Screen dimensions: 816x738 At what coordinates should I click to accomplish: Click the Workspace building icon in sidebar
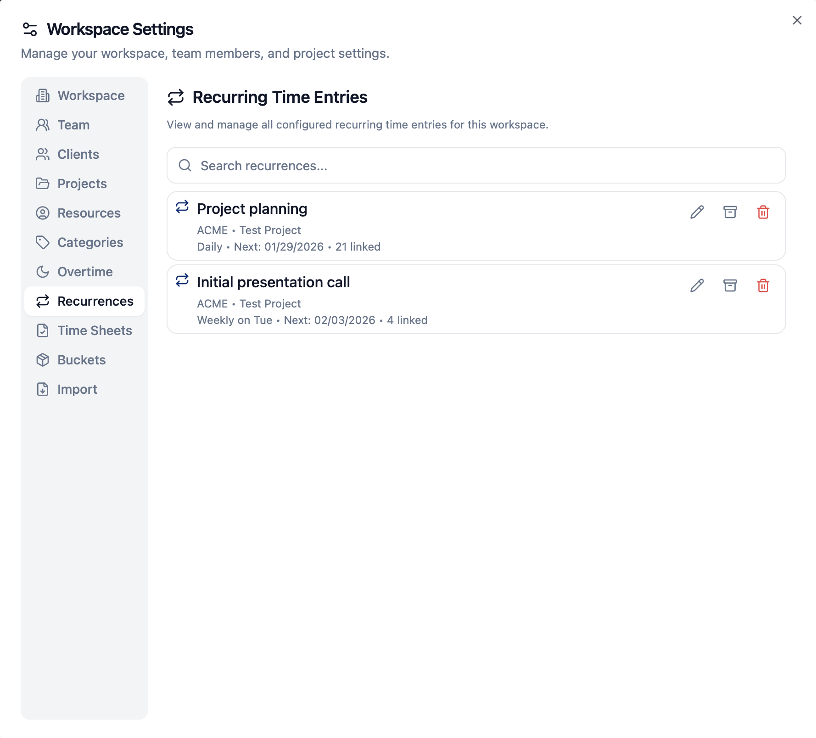(43, 95)
